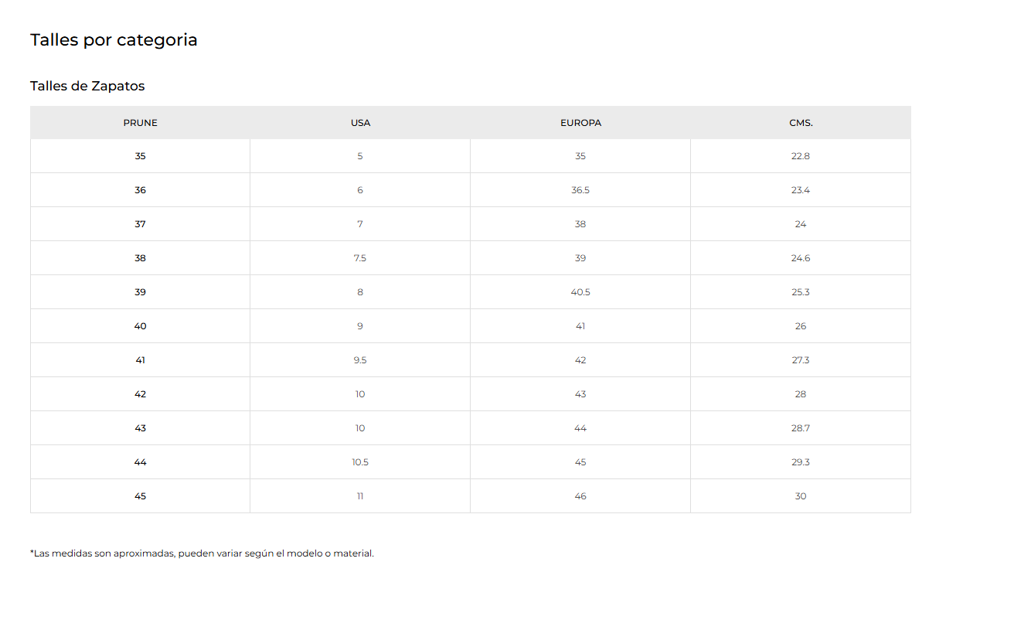The width and height of the screenshot is (1031, 623).
Task: Click the CMS. column header
Action: 801,123
